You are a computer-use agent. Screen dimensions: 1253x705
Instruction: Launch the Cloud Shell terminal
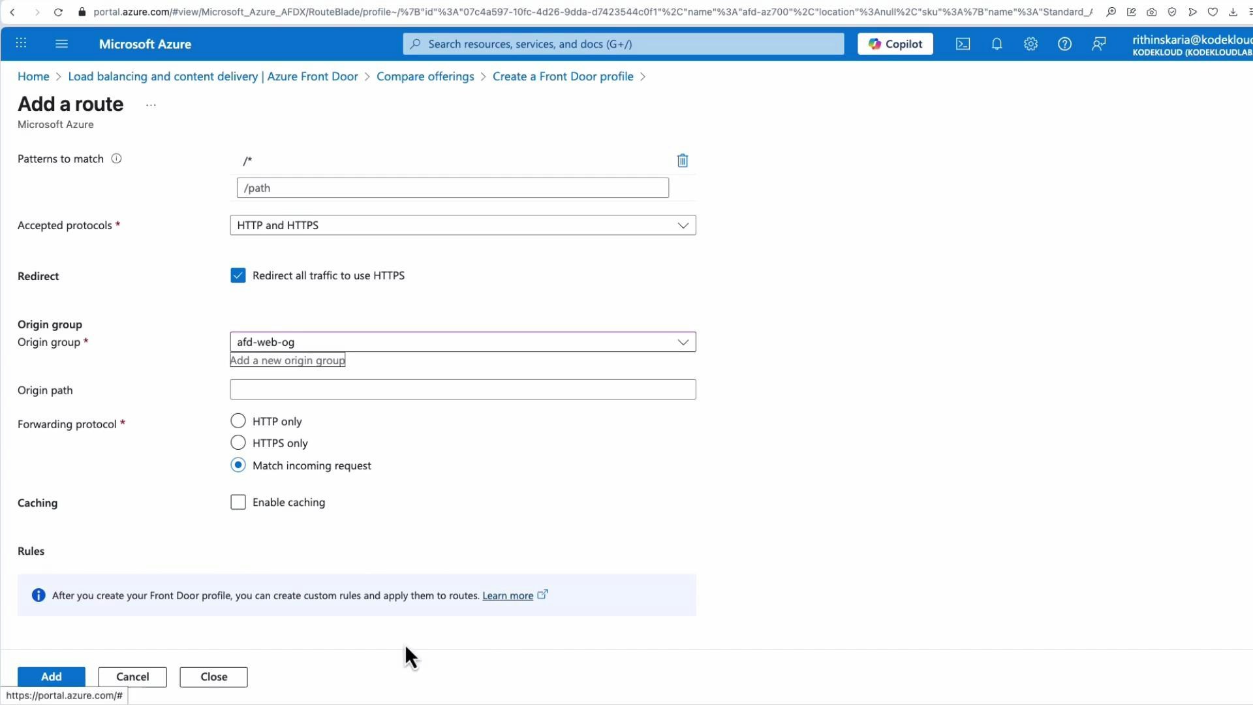pyautogui.click(x=963, y=44)
